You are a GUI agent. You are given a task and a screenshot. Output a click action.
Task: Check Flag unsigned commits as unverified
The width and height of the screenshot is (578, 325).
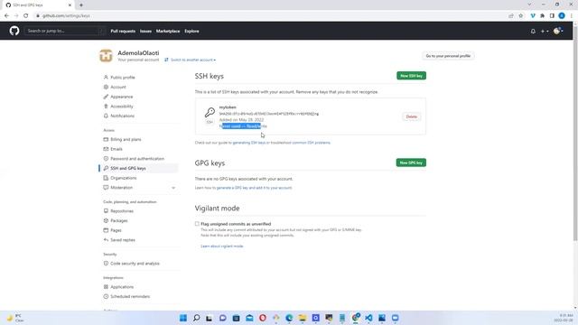click(197, 224)
